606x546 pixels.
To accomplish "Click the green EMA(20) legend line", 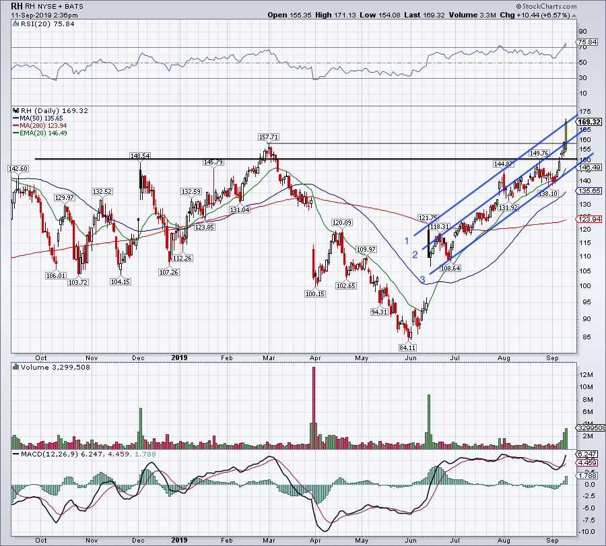I will [x=15, y=133].
